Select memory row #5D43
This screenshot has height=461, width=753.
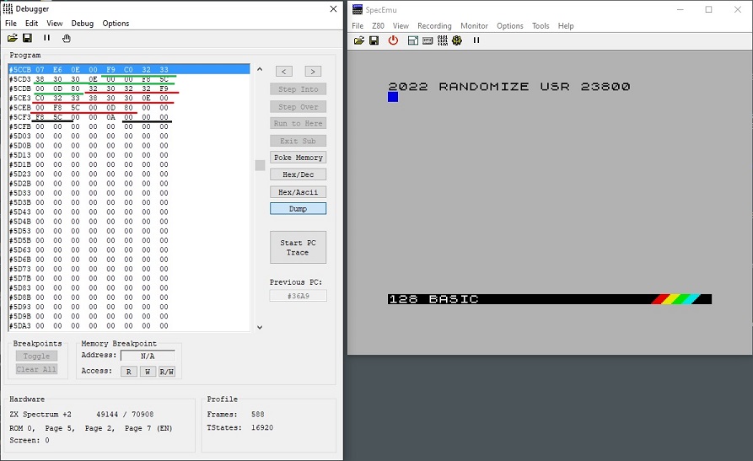tap(129, 212)
